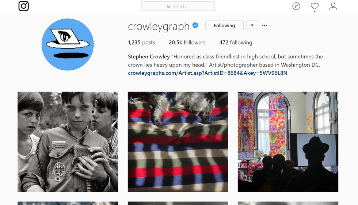Open the partially visible bottom-left photo
Image resolution: width=358 pixels, height=205 pixels.
point(68,203)
